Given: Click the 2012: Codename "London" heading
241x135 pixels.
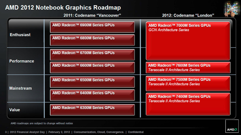Looking at the screenshot, I should pos(188,15).
